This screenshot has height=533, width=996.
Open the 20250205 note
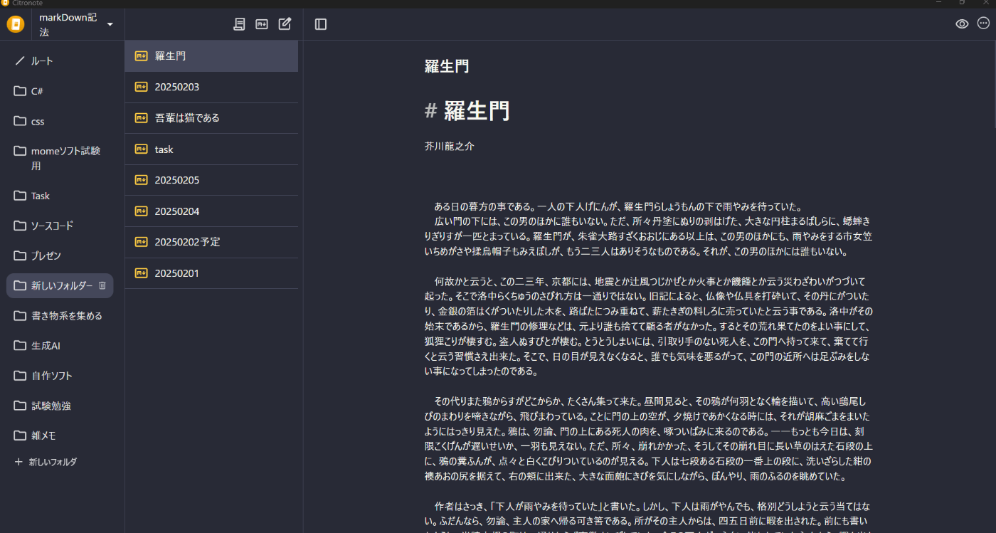click(211, 180)
